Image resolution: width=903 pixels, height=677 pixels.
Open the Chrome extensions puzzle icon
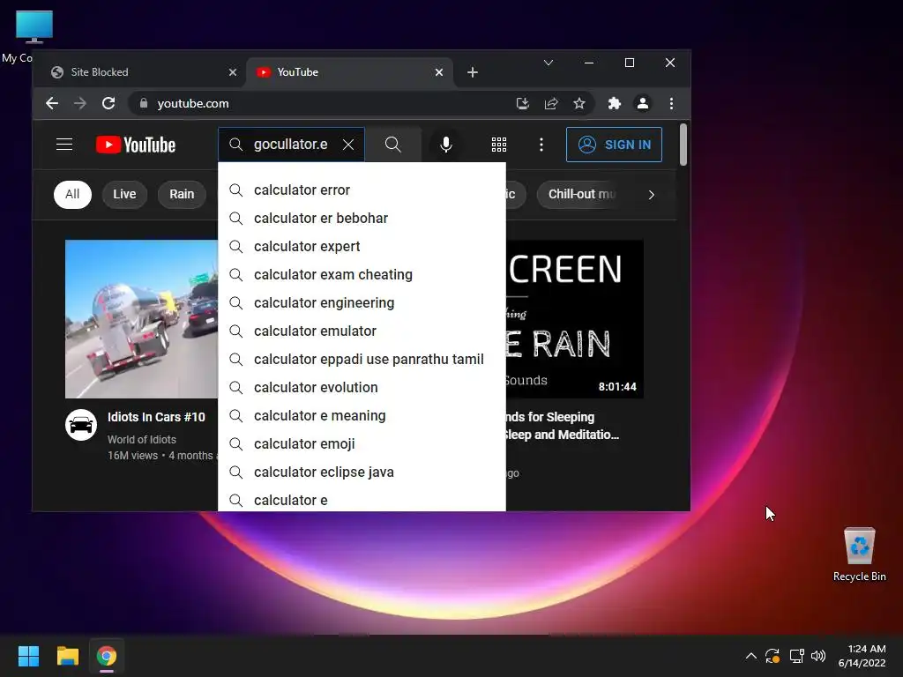(x=615, y=104)
